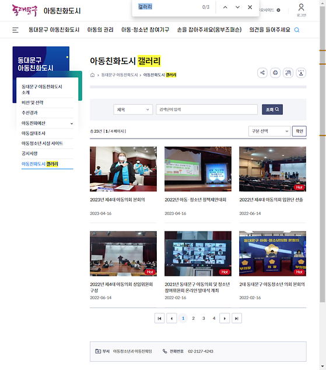
Task: Click the user login icon
Action: click(301, 8)
